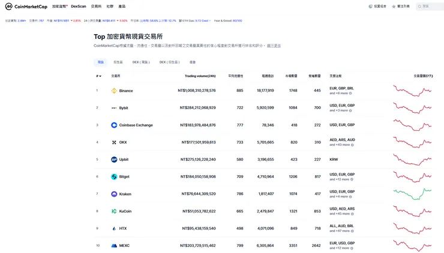Click info icon beside HTX's +47 more
The image size is (444, 253).
pyautogui.click(x=352, y=231)
